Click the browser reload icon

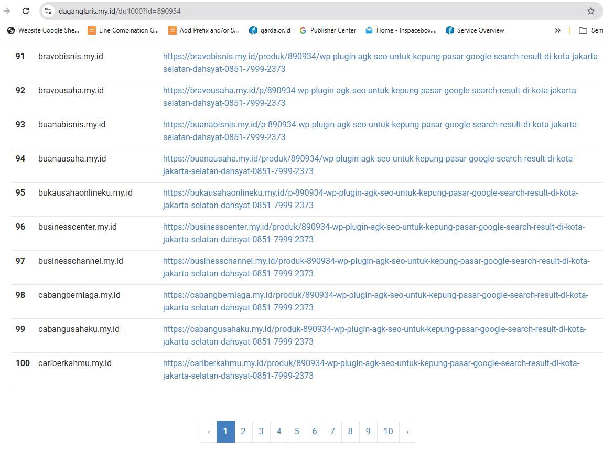tap(26, 11)
